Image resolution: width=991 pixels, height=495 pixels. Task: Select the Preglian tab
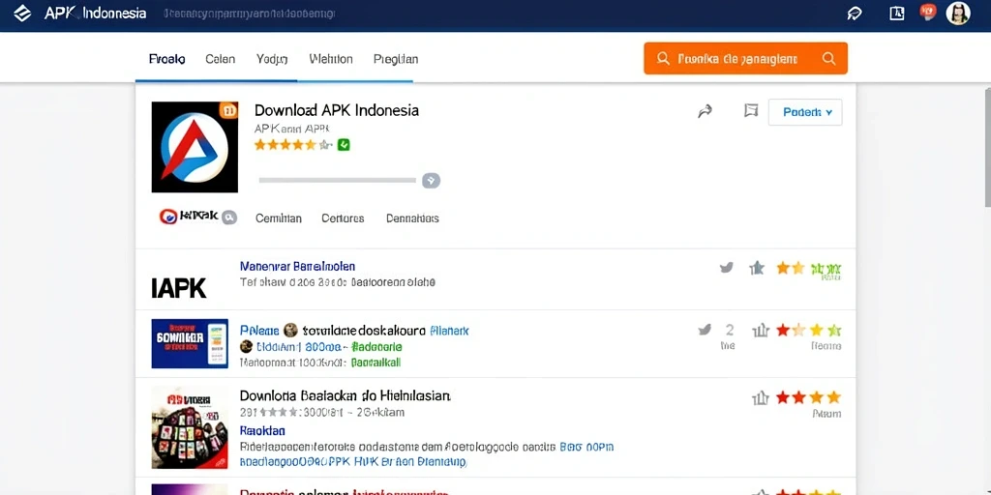pos(396,59)
